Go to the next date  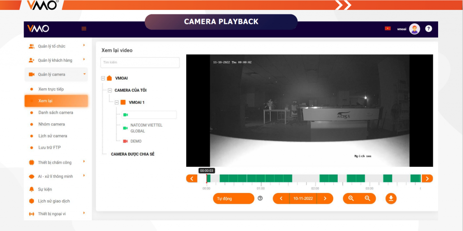tap(325, 198)
